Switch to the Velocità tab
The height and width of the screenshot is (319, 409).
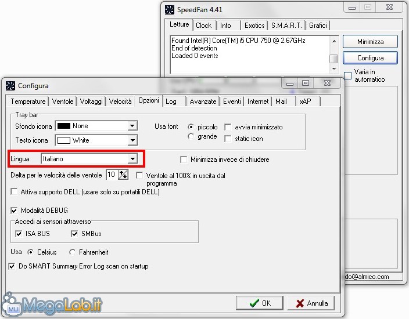(120, 101)
